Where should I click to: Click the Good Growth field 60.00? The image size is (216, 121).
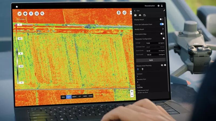pos(156,51)
